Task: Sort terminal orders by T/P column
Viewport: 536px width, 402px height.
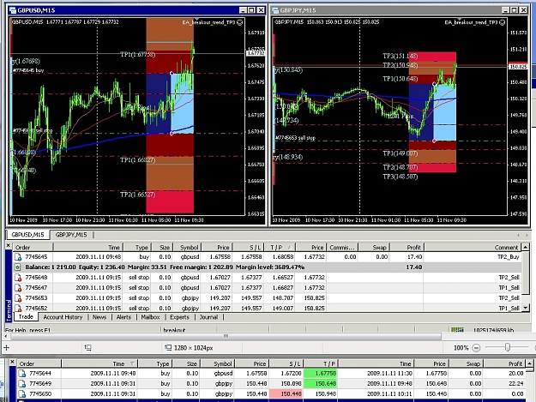Action: [x=281, y=247]
